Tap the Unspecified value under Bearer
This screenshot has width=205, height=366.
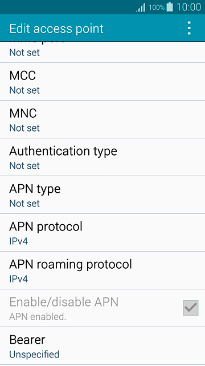tap(34, 355)
